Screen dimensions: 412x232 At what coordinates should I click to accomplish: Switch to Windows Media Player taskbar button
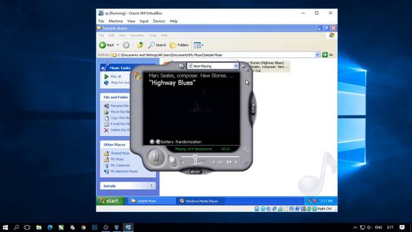click(x=200, y=201)
